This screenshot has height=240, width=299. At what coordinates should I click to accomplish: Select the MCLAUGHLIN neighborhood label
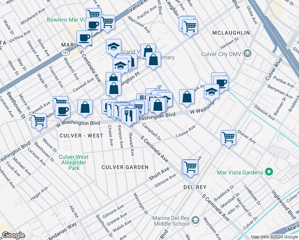231,33
